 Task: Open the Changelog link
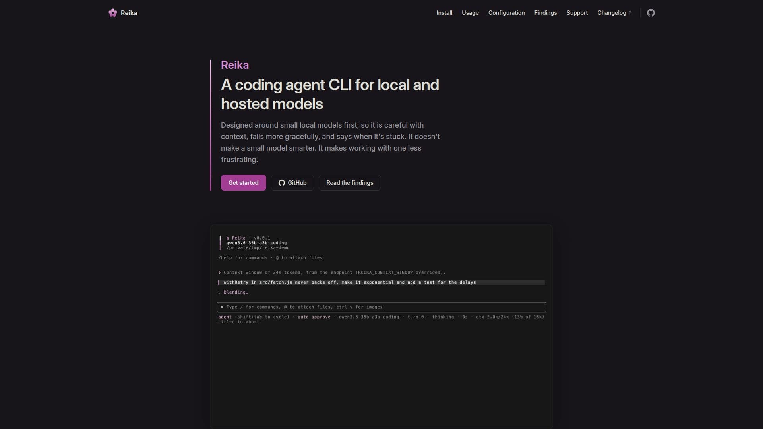tap(612, 13)
